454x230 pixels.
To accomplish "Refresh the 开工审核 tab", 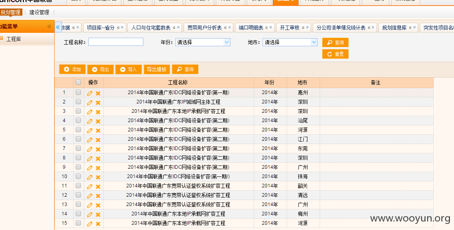I will tap(303, 28).
